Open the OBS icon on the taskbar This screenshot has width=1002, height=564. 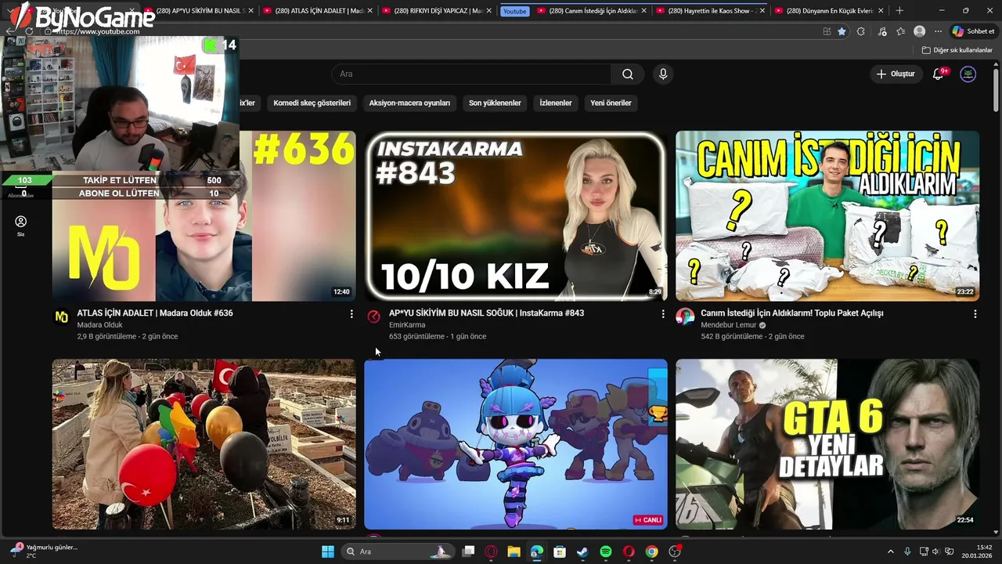675,551
